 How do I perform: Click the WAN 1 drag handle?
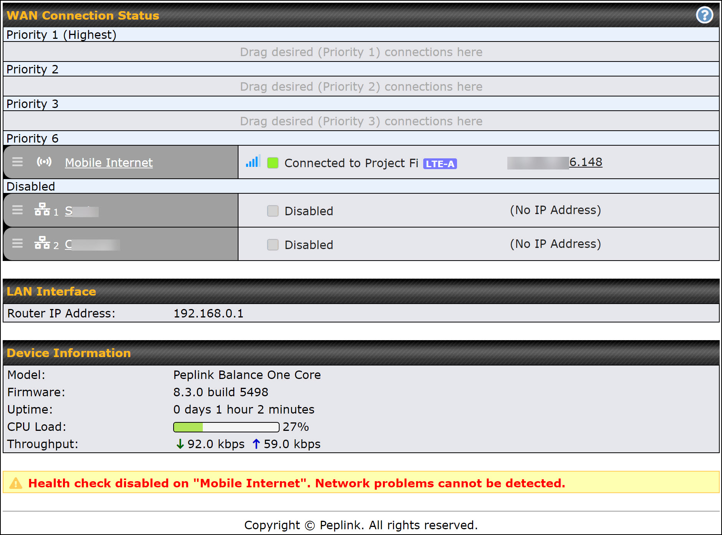tap(17, 210)
